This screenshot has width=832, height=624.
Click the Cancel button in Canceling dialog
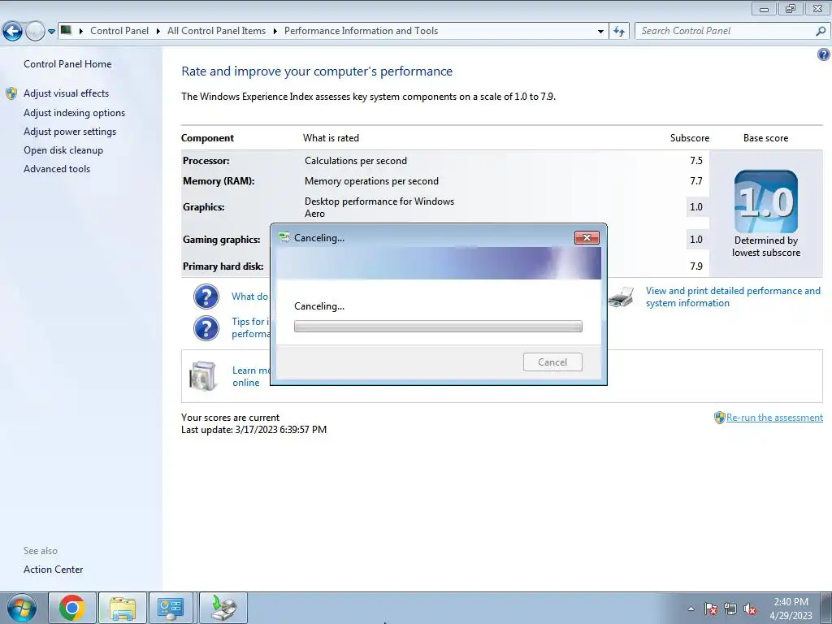point(552,362)
